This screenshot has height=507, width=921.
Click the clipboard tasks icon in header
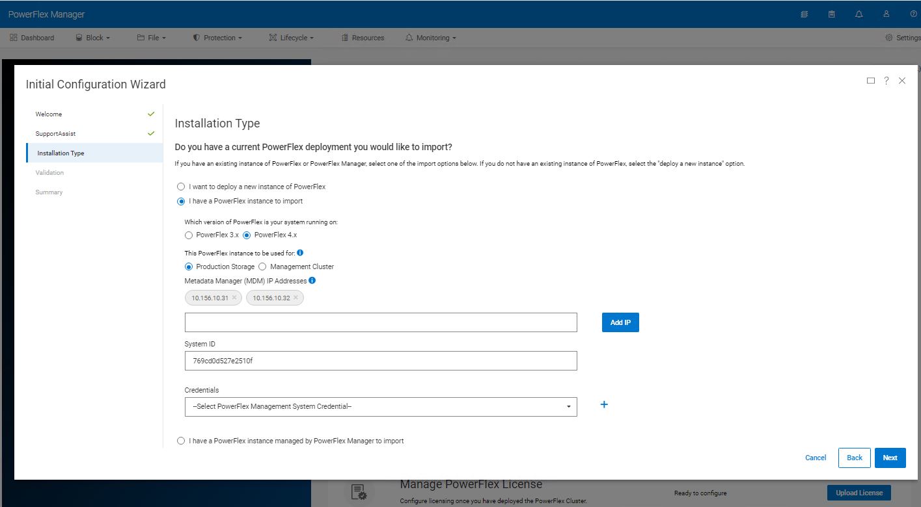[x=831, y=13]
